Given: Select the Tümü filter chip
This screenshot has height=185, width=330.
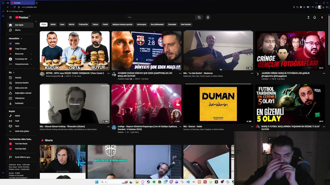Looking at the screenshot, I should tap(44, 24).
